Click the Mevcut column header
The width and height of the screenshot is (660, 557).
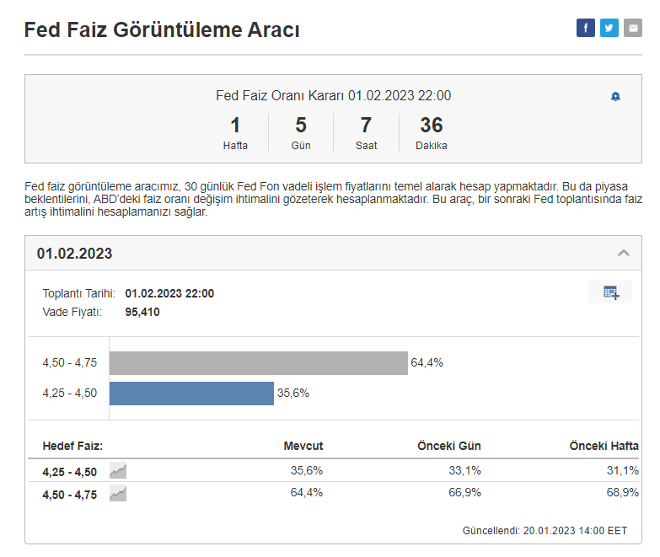[x=303, y=446]
